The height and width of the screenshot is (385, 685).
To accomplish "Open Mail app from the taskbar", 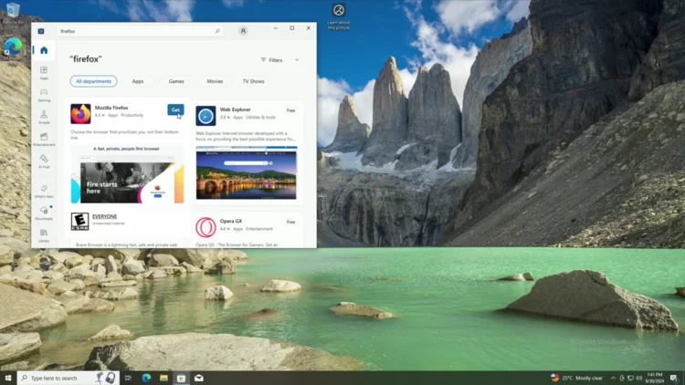I will 199,378.
